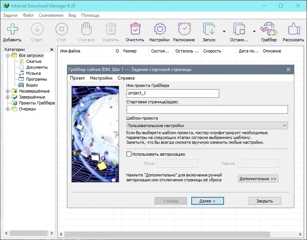The width and height of the screenshot is (307, 240).
Task: Open the Scheduler (Расписание)
Action: (184, 31)
